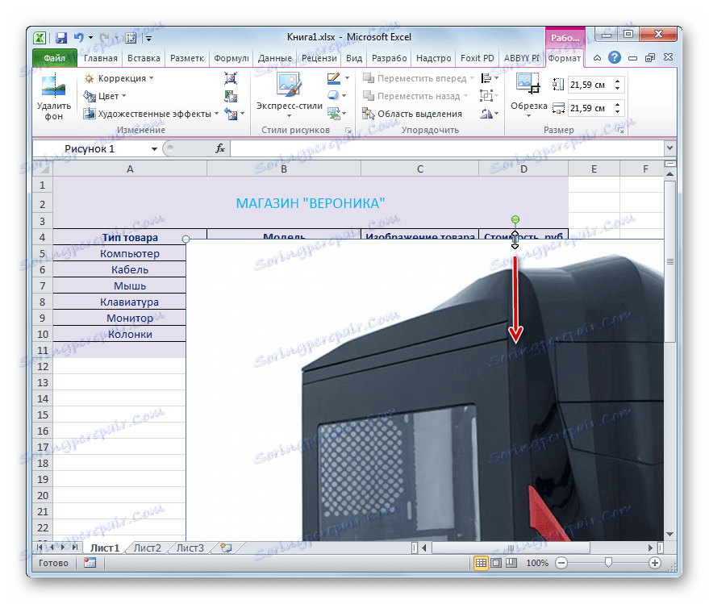Expand the formula bar
709x604 pixels.
(x=669, y=148)
